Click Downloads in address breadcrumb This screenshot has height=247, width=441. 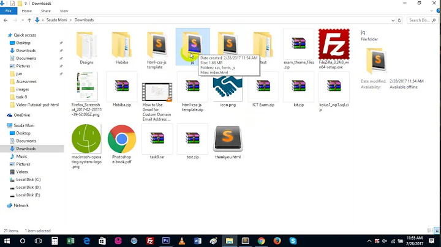(x=84, y=20)
